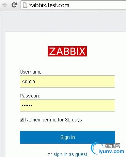Click the Chinese 运维网 watermark text
126x157 pixels.
tap(112, 146)
